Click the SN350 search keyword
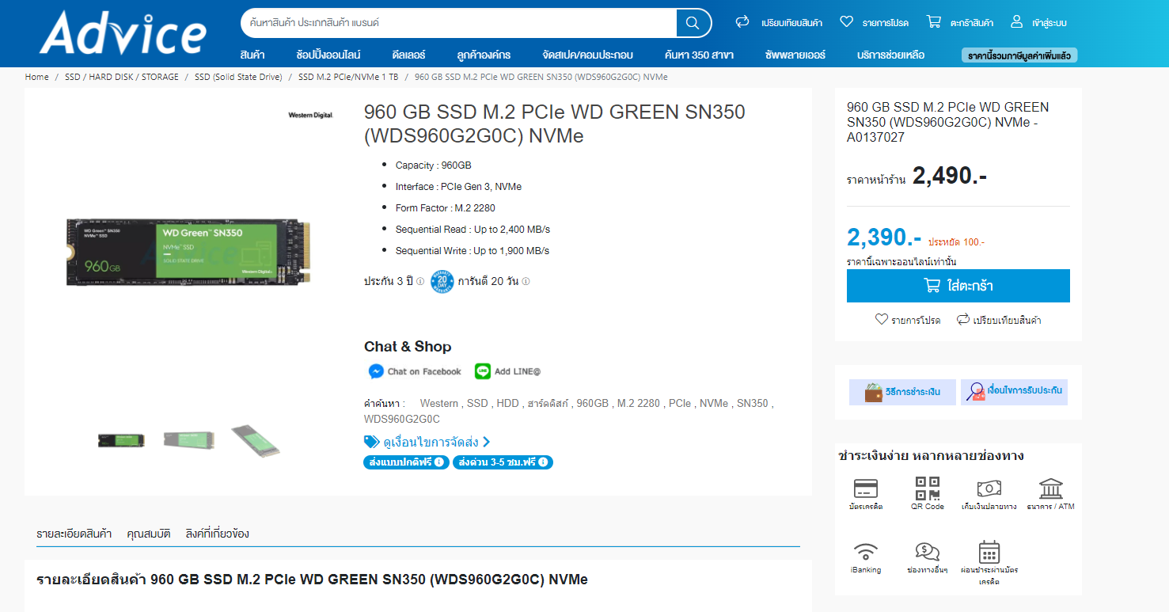Image resolution: width=1169 pixels, height=612 pixels. point(753,403)
